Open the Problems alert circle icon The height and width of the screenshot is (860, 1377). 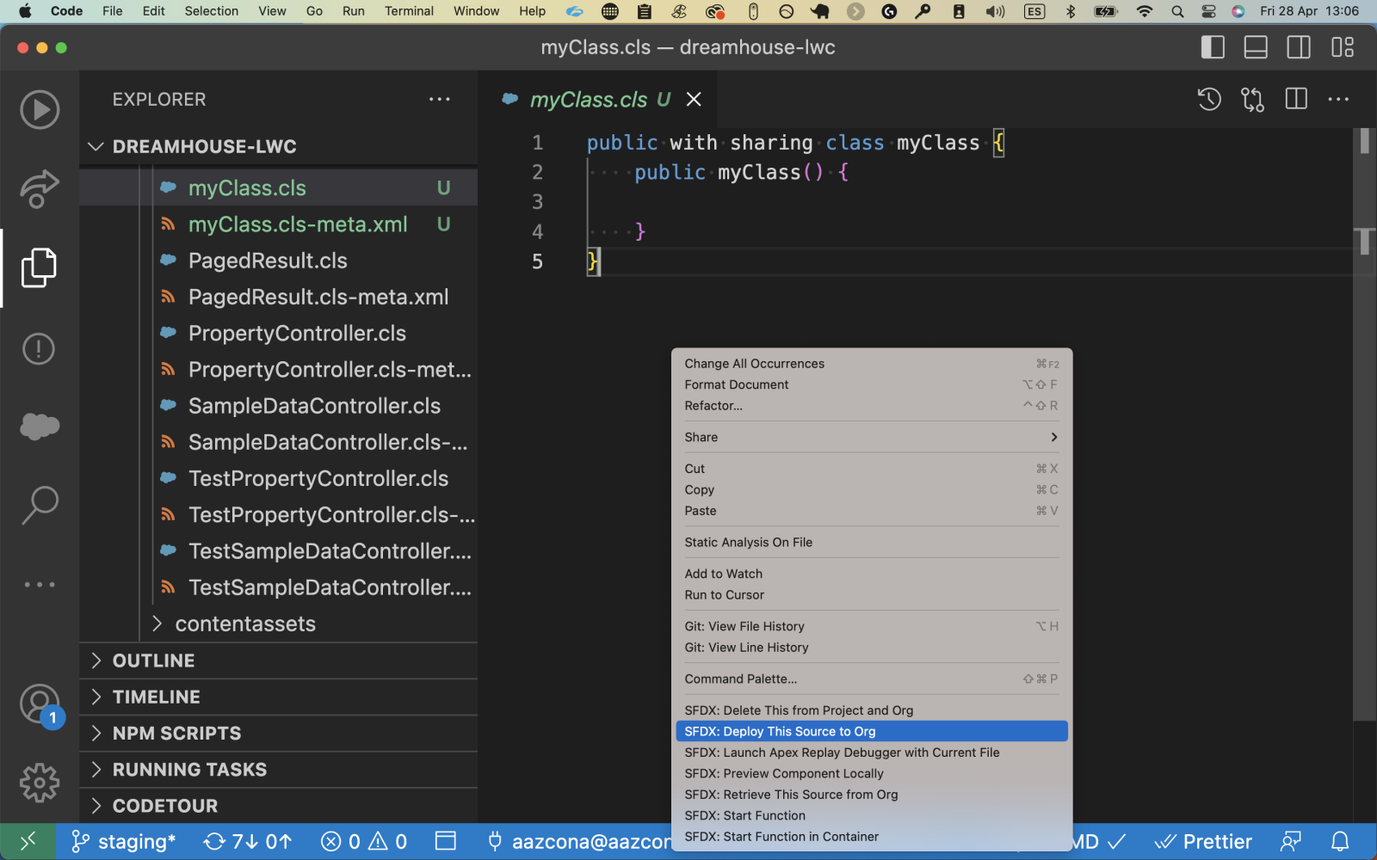click(x=39, y=348)
